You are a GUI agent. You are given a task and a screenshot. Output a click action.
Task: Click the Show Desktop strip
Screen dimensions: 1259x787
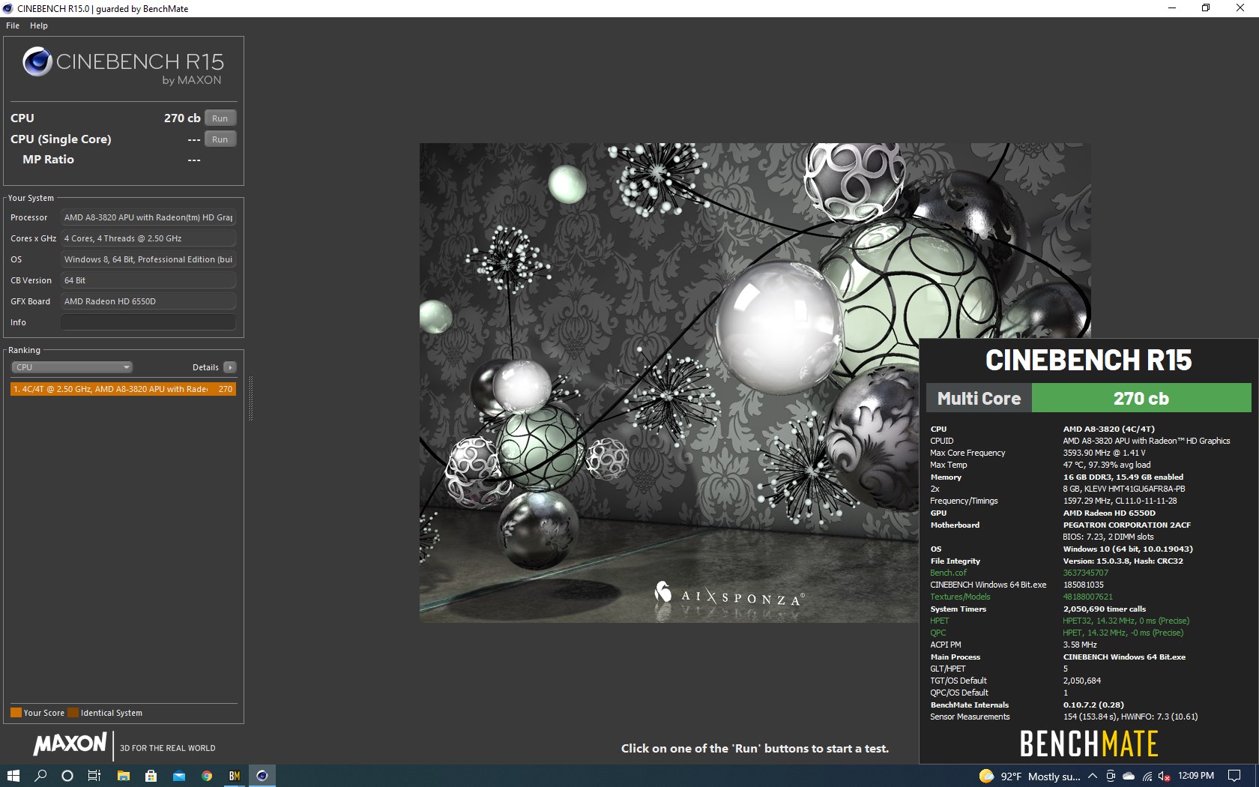1257,777
